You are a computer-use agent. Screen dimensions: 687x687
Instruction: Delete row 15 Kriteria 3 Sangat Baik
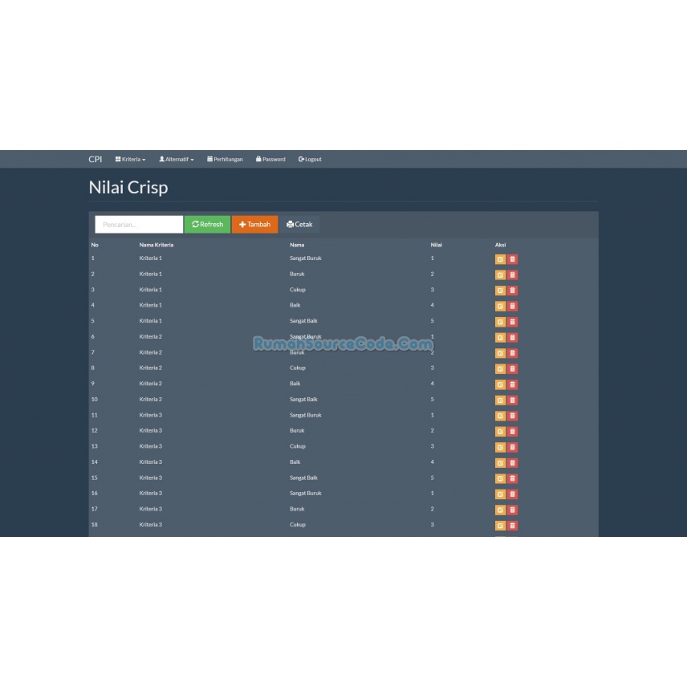pos(512,478)
